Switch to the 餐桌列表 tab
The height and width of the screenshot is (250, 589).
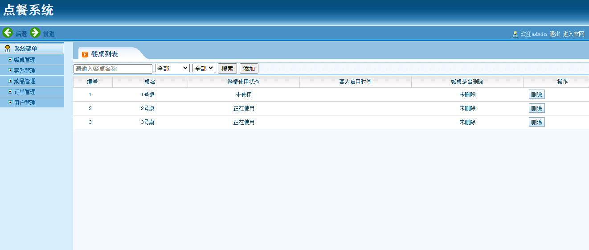point(104,54)
